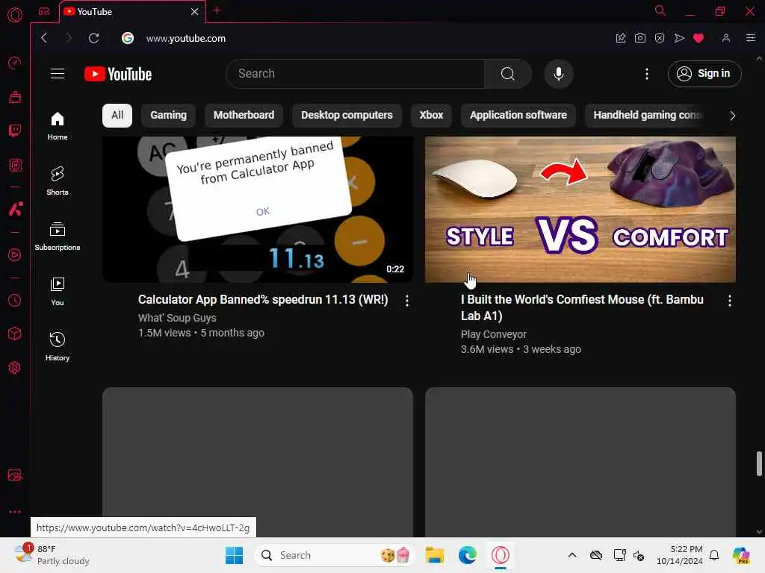Focus the YouTube search field

355,74
